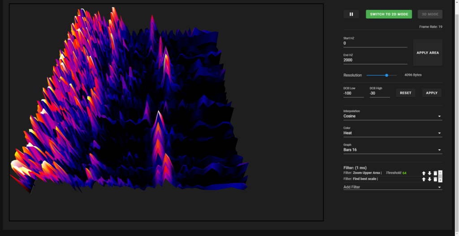Apply the DCB low and high values
The width and height of the screenshot is (459, 236).
pos(432,93)
